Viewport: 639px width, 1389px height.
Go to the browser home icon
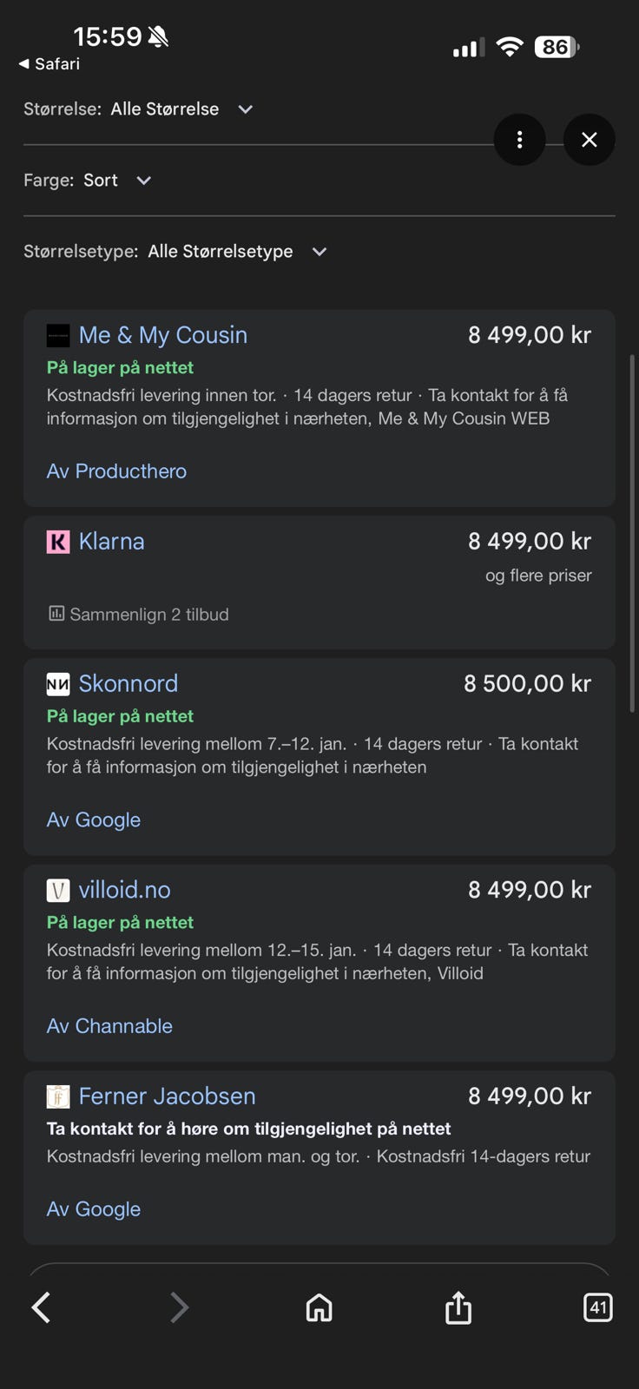click(x=319, y=1307)
